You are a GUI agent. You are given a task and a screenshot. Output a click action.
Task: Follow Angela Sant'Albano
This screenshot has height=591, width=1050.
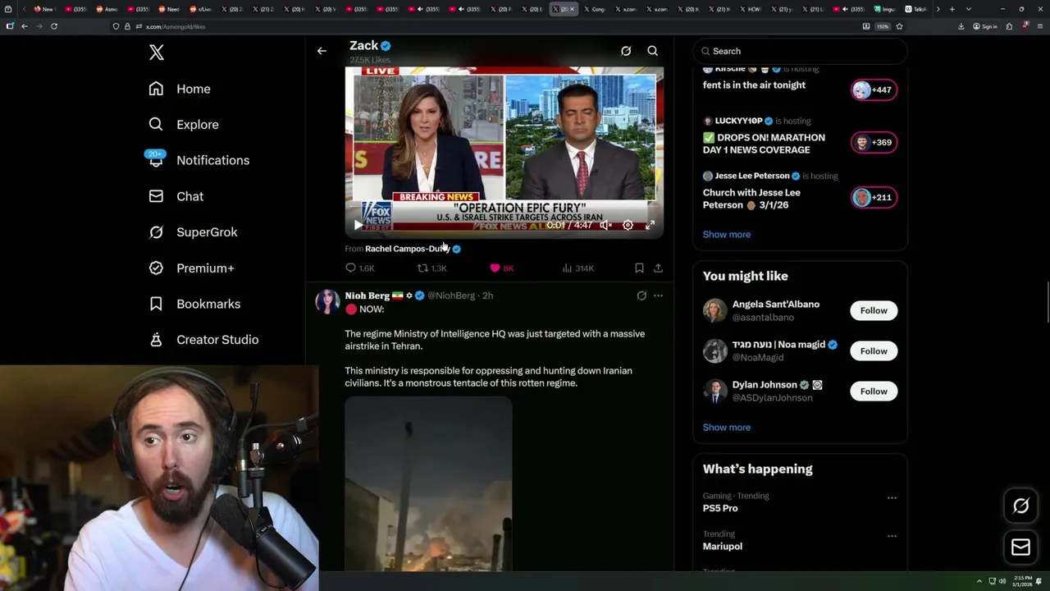tap(874, 310)
